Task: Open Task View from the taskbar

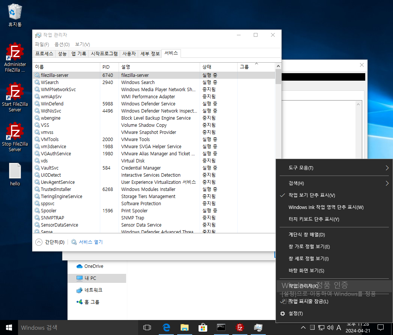Action: (147, 327)
